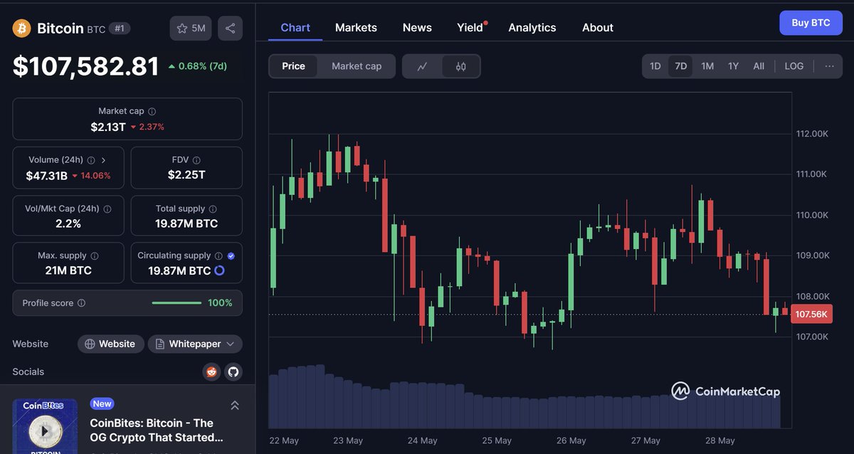The height and width of the screenshot is (454, 854).
Task: Open the Yield tab
Action: pyautogui.click(x=470, y=28)
